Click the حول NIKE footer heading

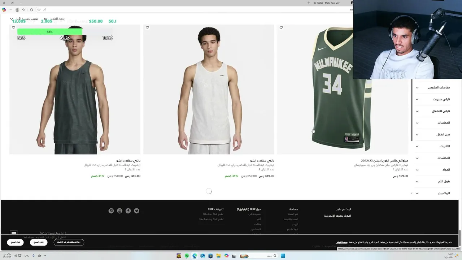pyautogui.click(x=249, y=209)
